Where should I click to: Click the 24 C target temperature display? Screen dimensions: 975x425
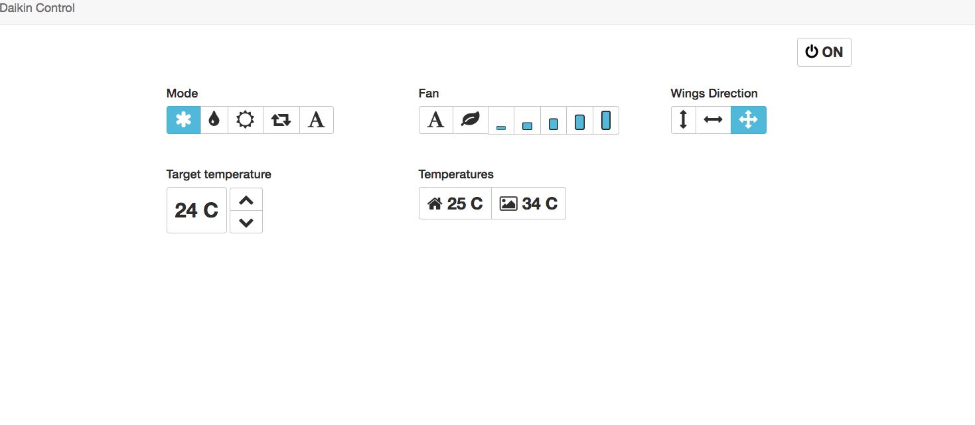point(196,210)
